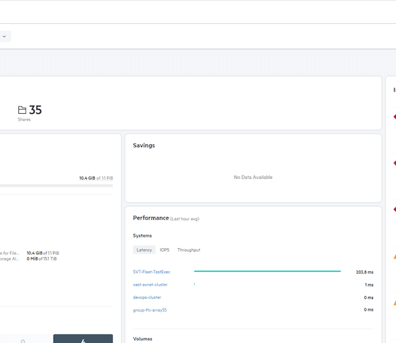Image resolution: width=396 pixels, height=343 pixels.
Task: Open the devops-cluster link
Action: click(147, 298)
